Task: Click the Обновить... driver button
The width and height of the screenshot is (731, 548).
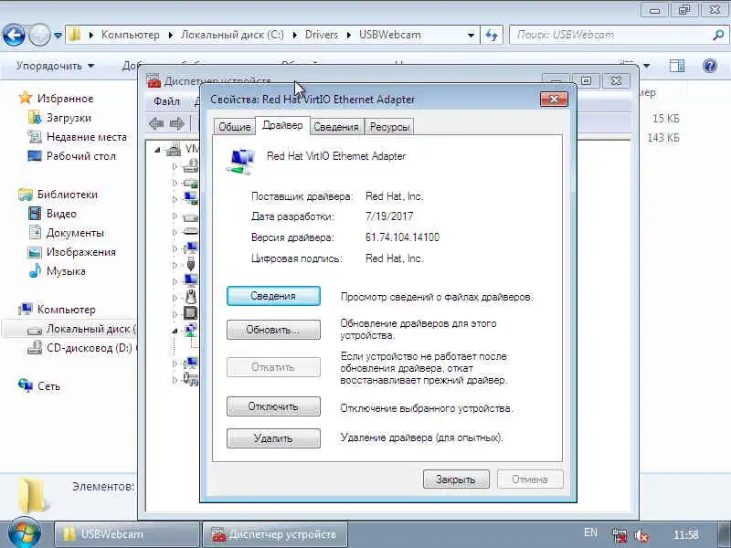Action: coord(273,330)
